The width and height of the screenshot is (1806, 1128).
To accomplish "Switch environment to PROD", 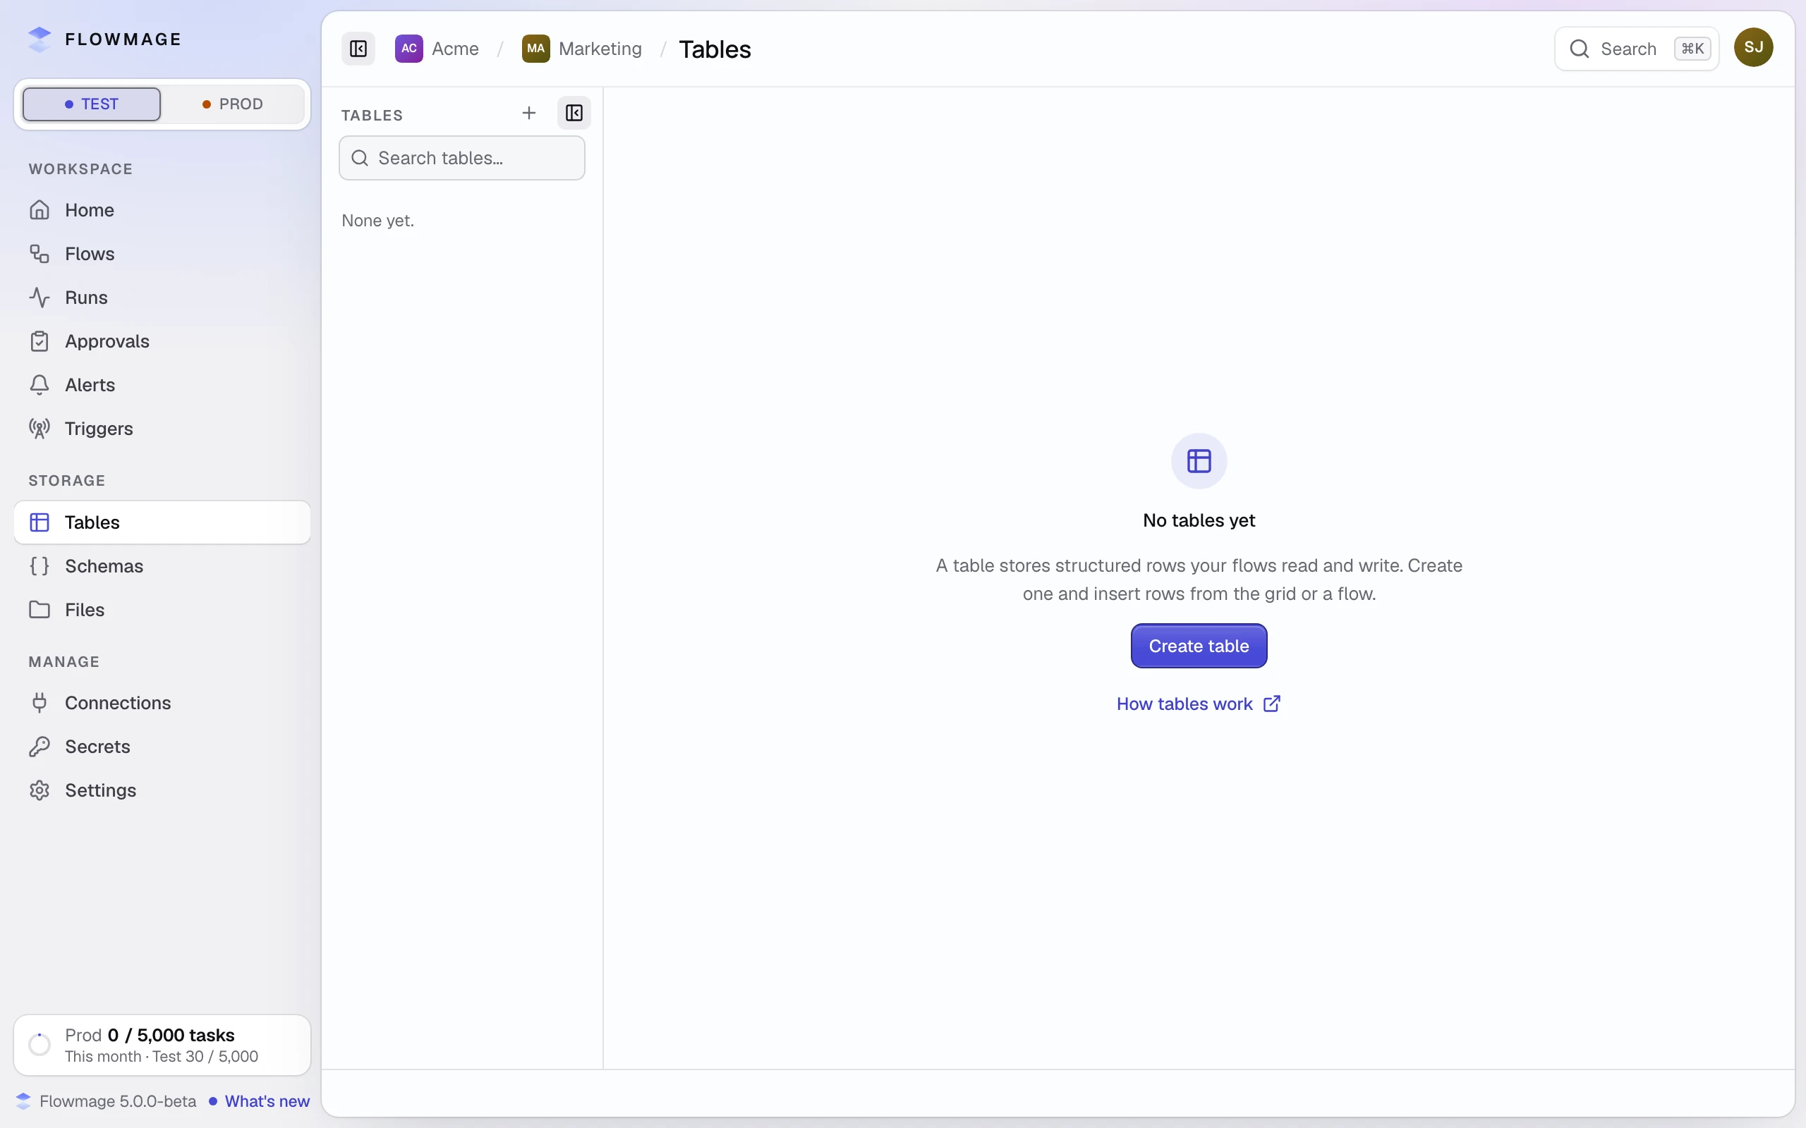I will click(x=233, y=104).
